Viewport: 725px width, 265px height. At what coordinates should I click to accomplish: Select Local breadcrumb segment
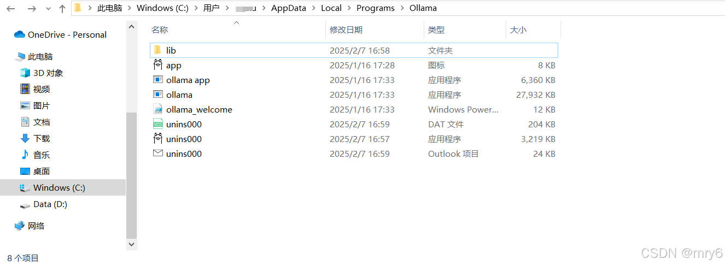point(331,8)
